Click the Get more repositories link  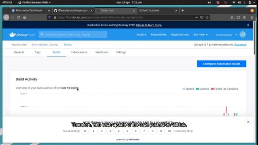[x=240, y=45]
